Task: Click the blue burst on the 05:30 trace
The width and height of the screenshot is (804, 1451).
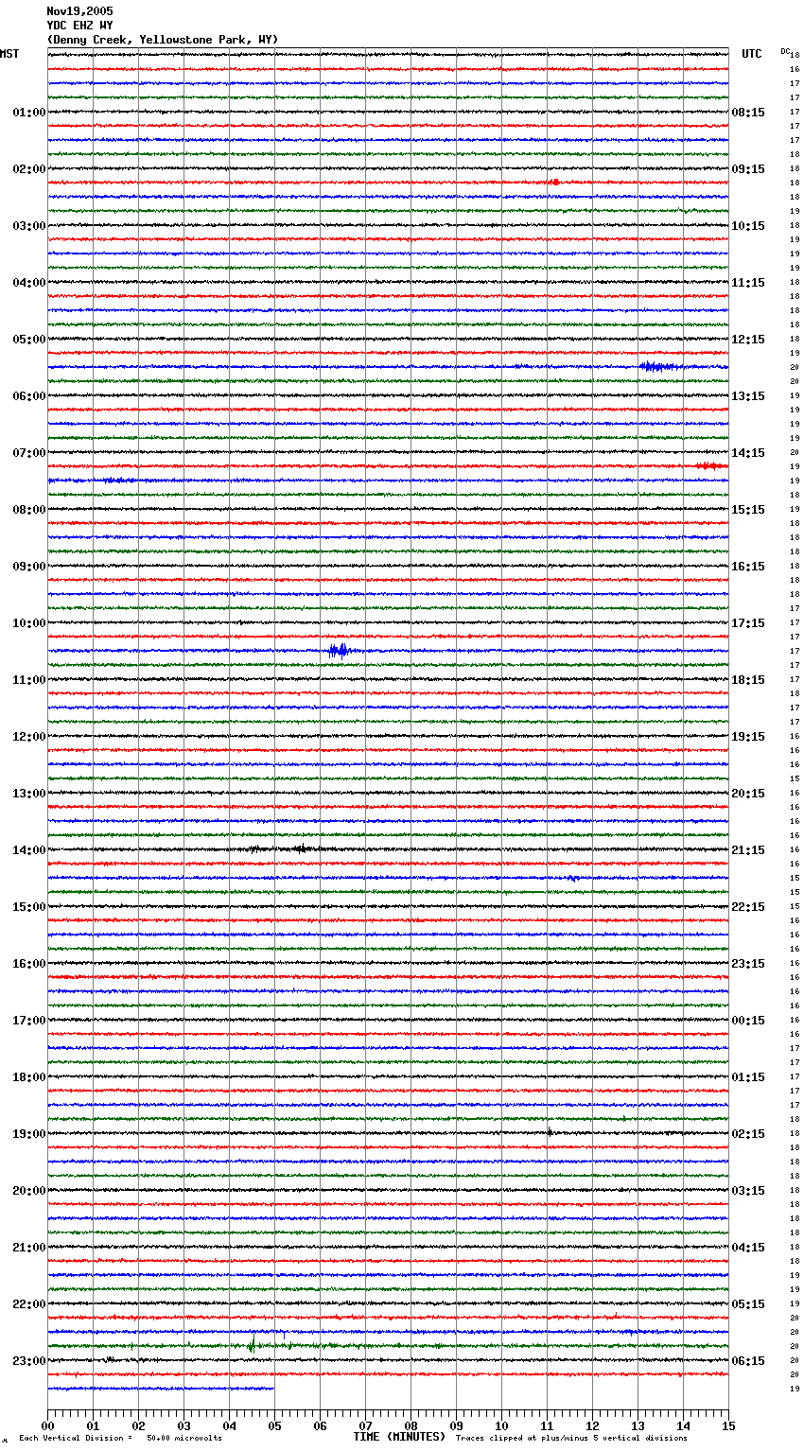Action: [658, 367]
